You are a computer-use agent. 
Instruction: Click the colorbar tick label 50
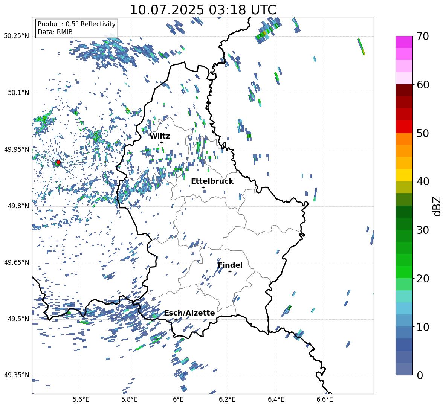(423, 133)
